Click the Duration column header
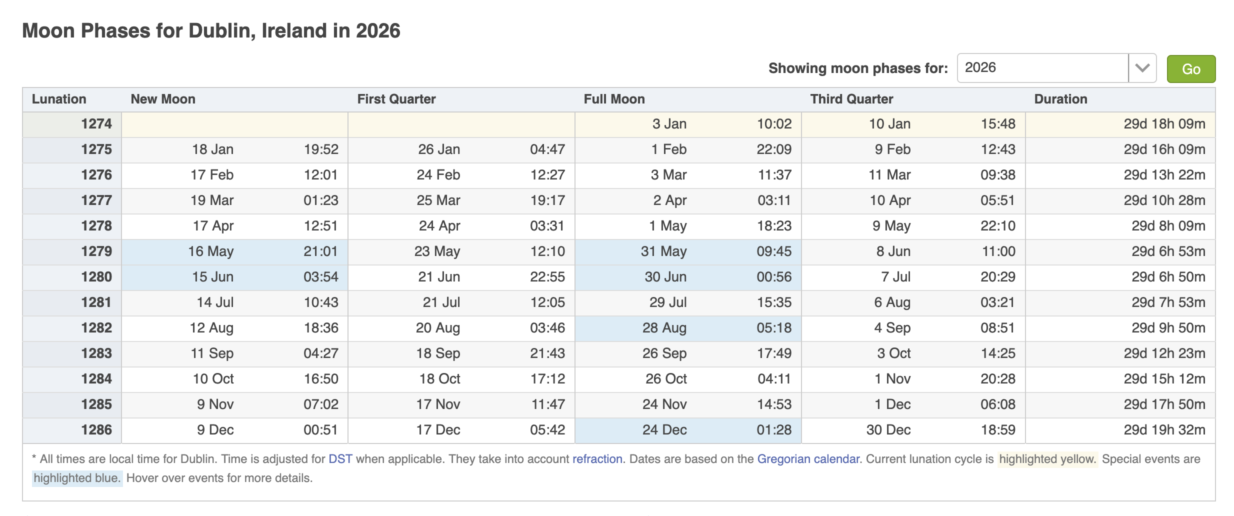 1060,99
